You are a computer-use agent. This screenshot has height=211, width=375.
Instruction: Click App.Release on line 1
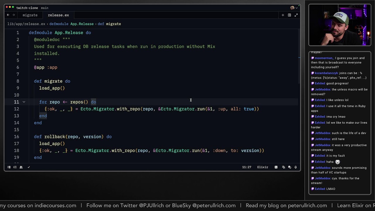69,33
